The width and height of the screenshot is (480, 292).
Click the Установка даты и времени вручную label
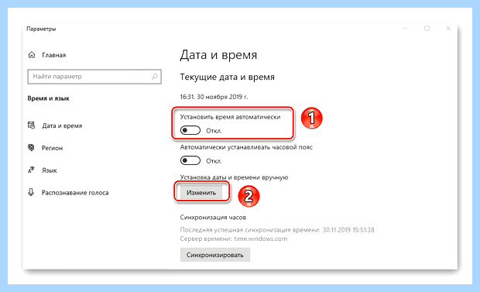[234, 177]
